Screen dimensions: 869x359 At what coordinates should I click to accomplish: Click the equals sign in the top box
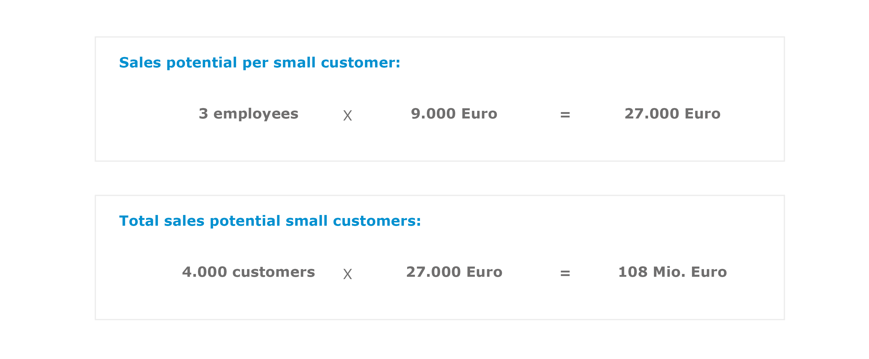pos(565,115)
